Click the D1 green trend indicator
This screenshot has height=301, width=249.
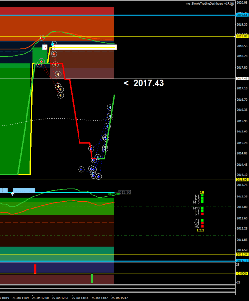202,221
